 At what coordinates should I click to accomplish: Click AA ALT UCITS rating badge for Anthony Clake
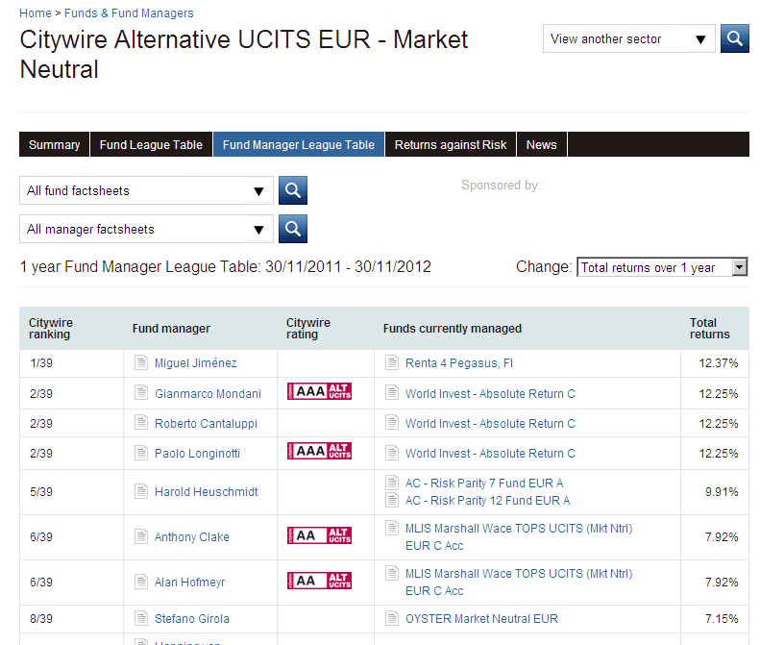(x=319, y=535)
